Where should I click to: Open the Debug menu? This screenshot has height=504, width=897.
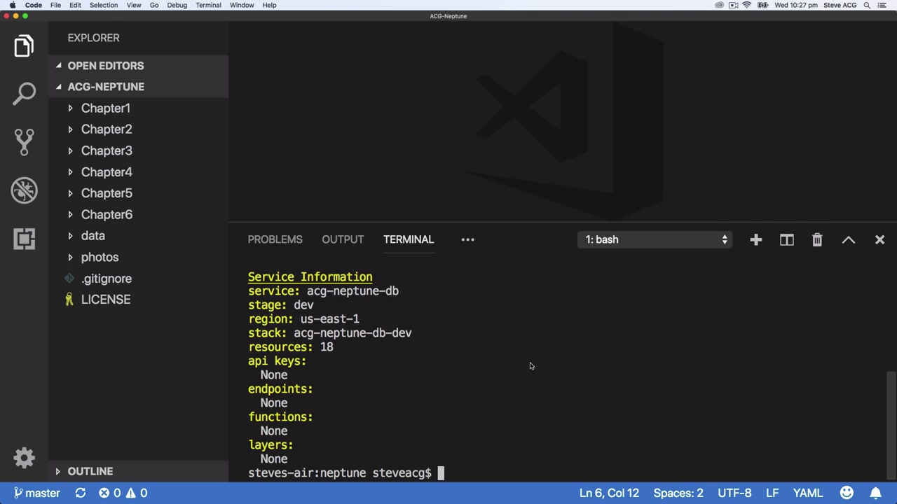177,5
